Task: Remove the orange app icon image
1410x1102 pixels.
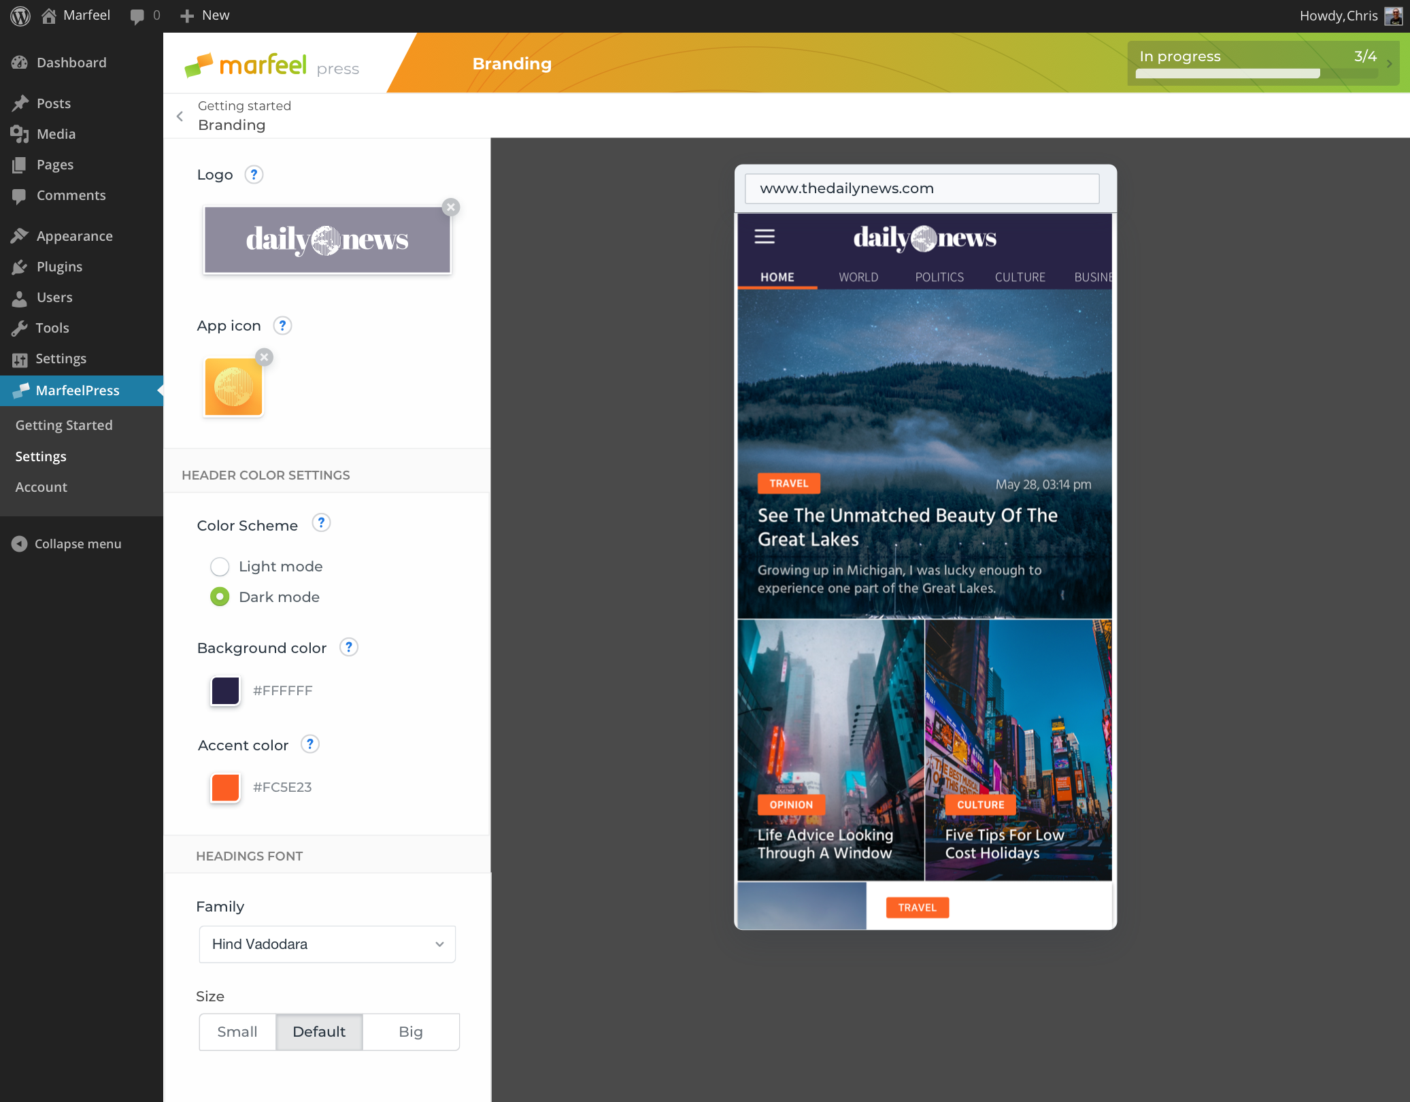Action: pos(265,357)
